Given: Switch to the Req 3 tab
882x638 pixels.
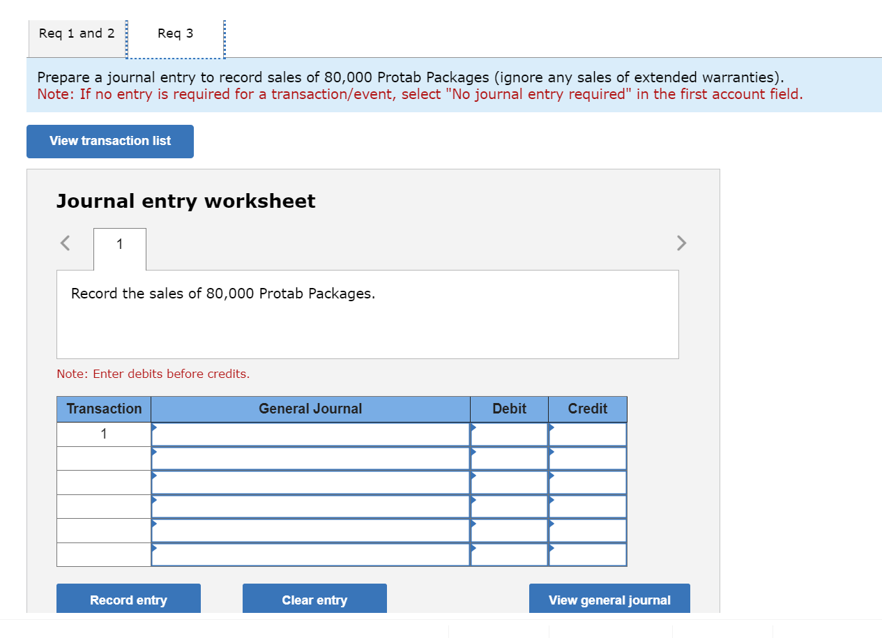Looking at the screenshot, I should point(176,33).
